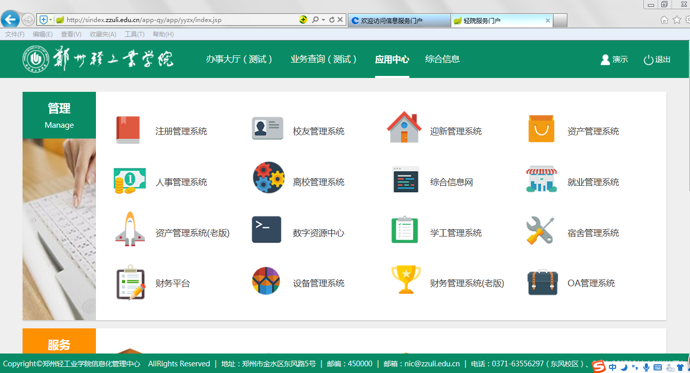Click nic@zzuli.edu.cn email in footer

432,363
